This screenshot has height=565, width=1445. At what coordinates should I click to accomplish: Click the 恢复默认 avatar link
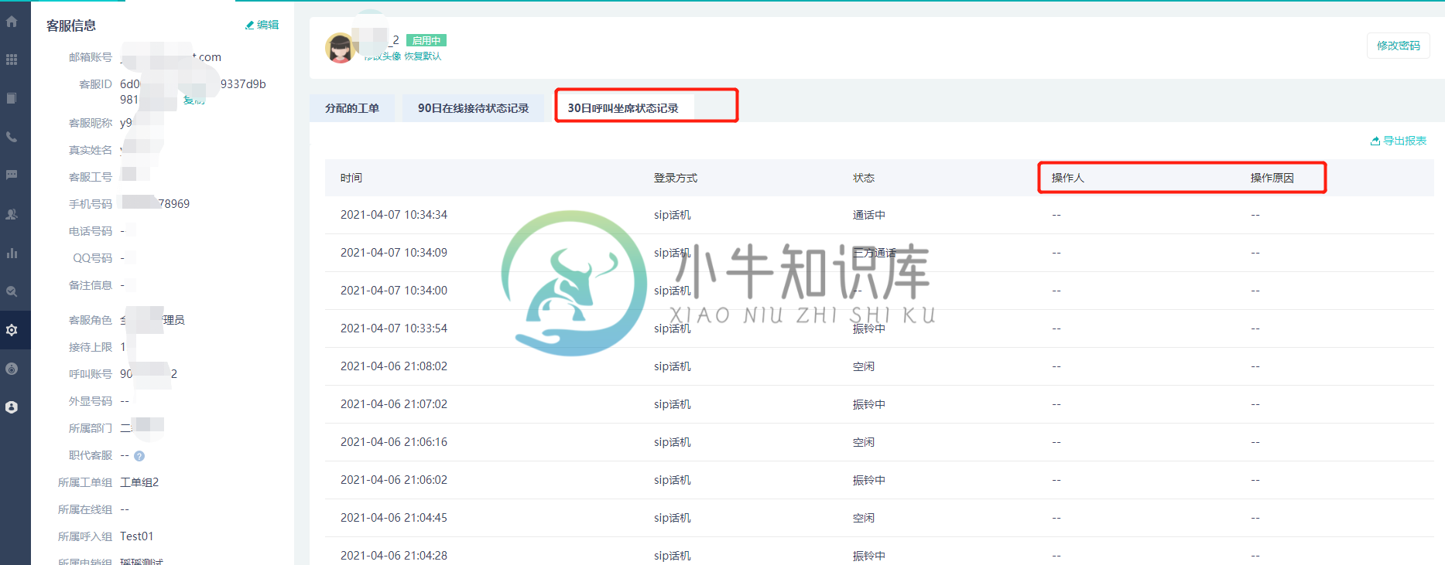pyautogui.click(x=423, y=56)
